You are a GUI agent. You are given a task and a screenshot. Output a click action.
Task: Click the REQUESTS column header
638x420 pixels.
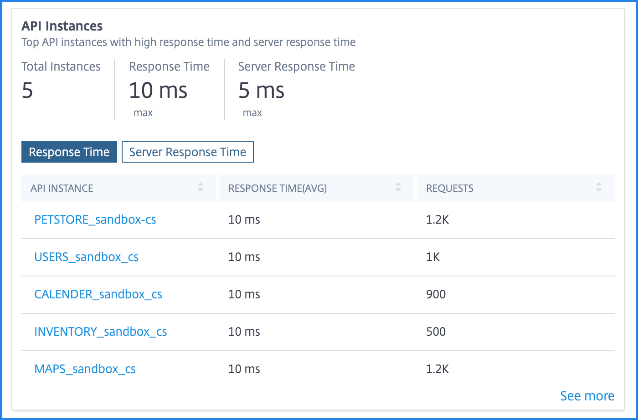(x=516, y=188)
